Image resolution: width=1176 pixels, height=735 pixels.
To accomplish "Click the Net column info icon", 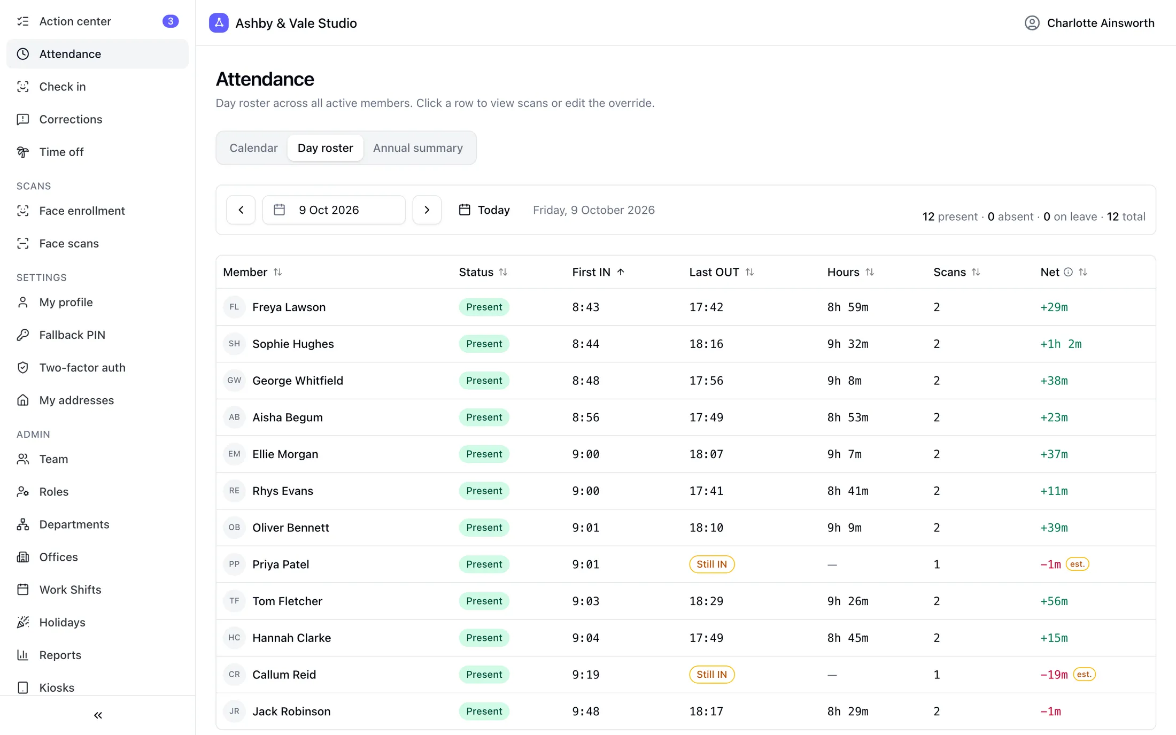I will coord(1068,272).
